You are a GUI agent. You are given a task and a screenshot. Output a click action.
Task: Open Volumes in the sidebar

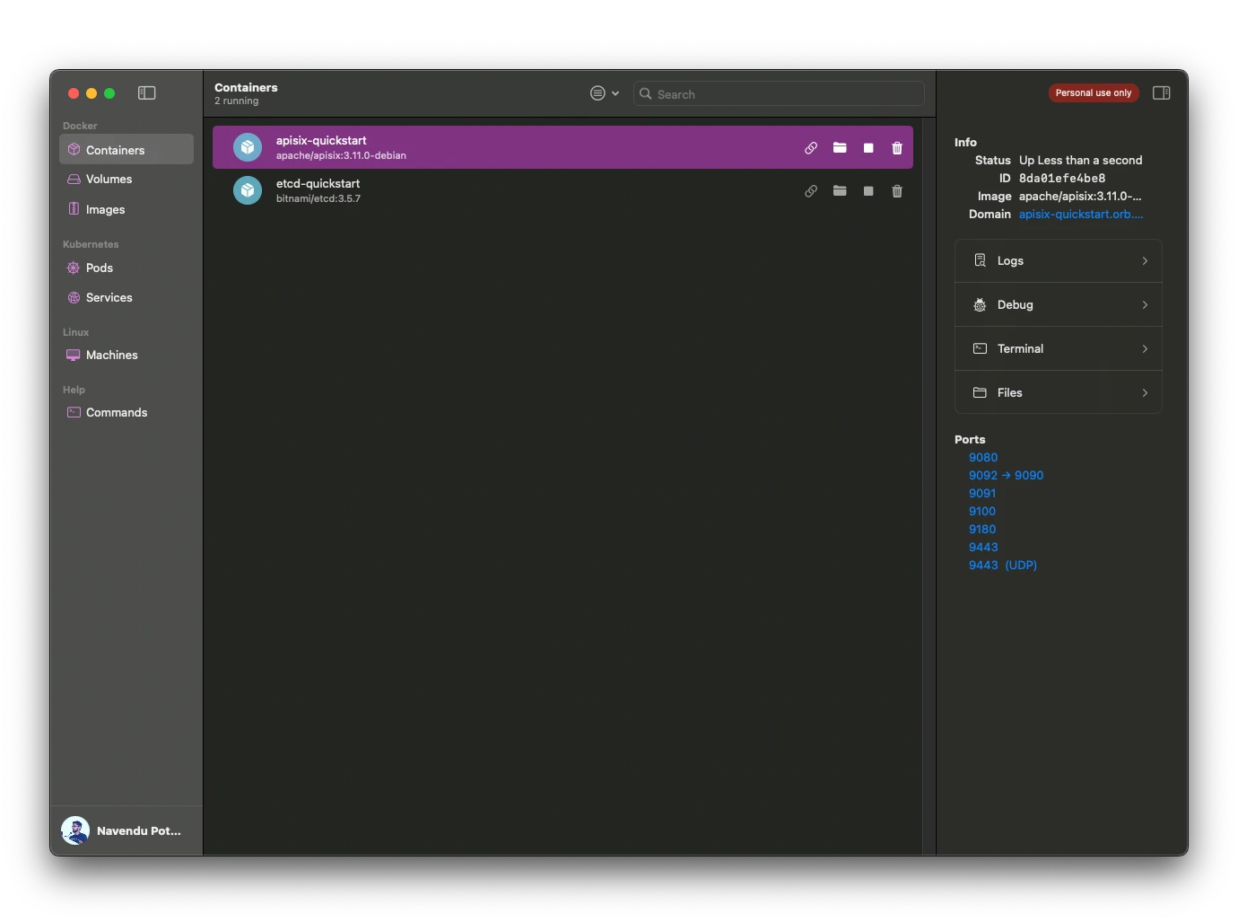[x=126, y=179]
